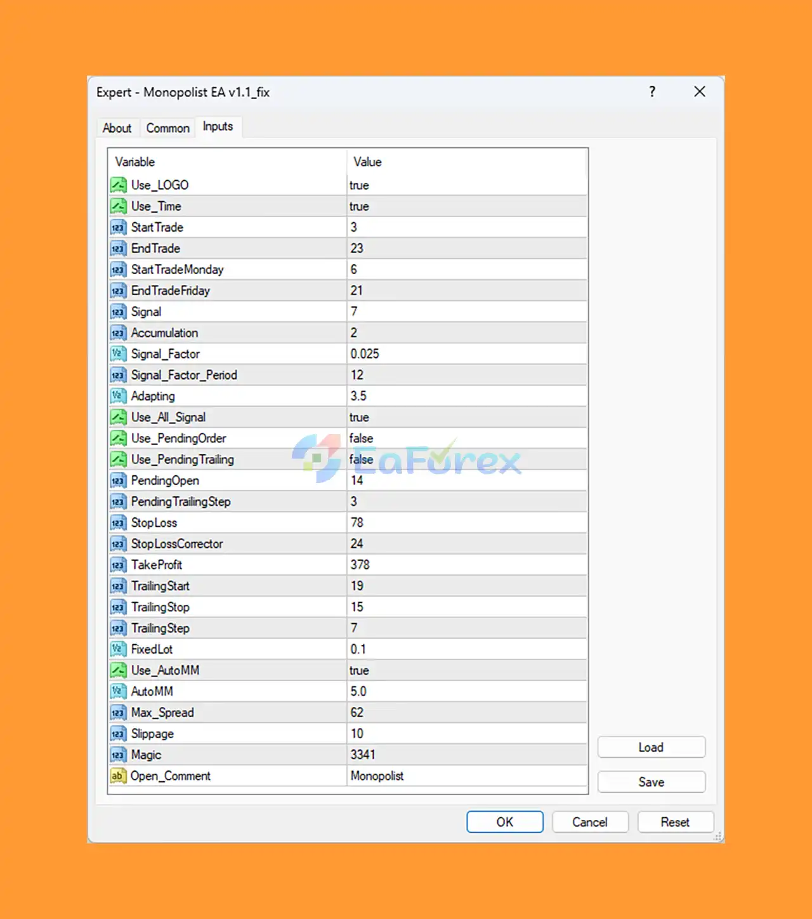Select the TrailingStep variable name
Screen dimensions: 812x919
[x=160, y=628]
